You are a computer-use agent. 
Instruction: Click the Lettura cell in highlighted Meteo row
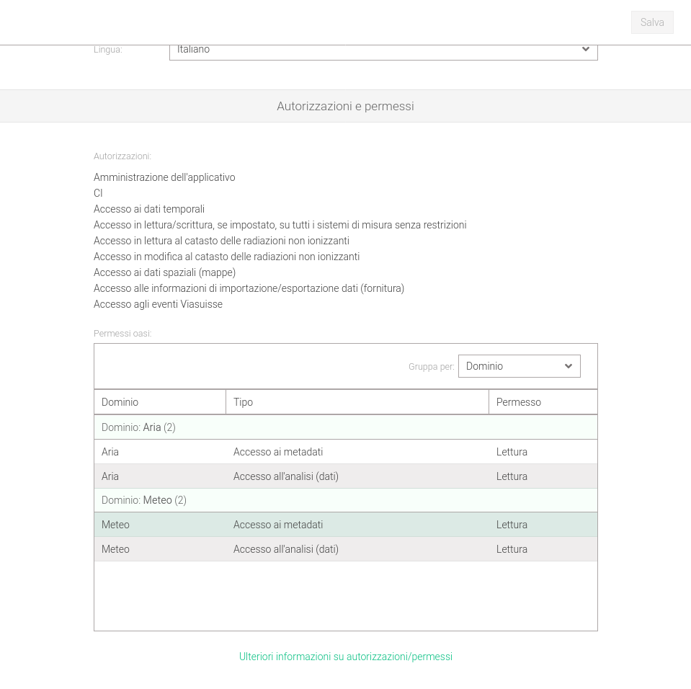512,525
